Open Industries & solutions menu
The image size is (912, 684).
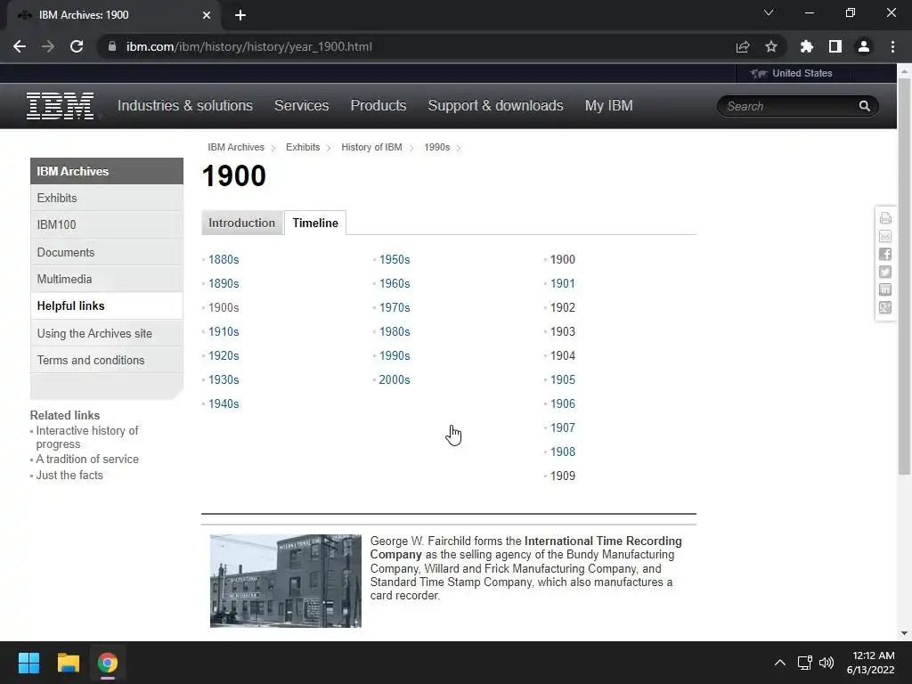(x=185, y=105)
